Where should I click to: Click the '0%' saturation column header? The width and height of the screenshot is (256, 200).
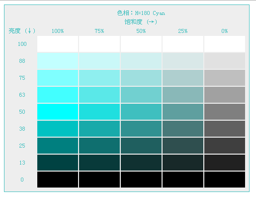225,31
